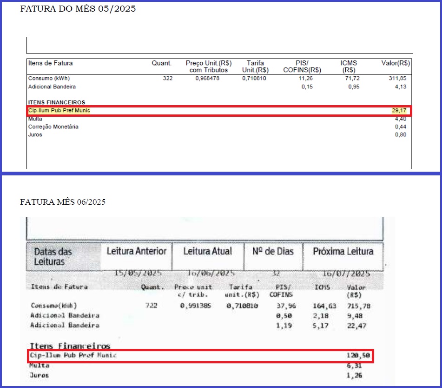Click the next reading date 16/07/2025
Screen dimensions: 442x388
click(346, 274)
